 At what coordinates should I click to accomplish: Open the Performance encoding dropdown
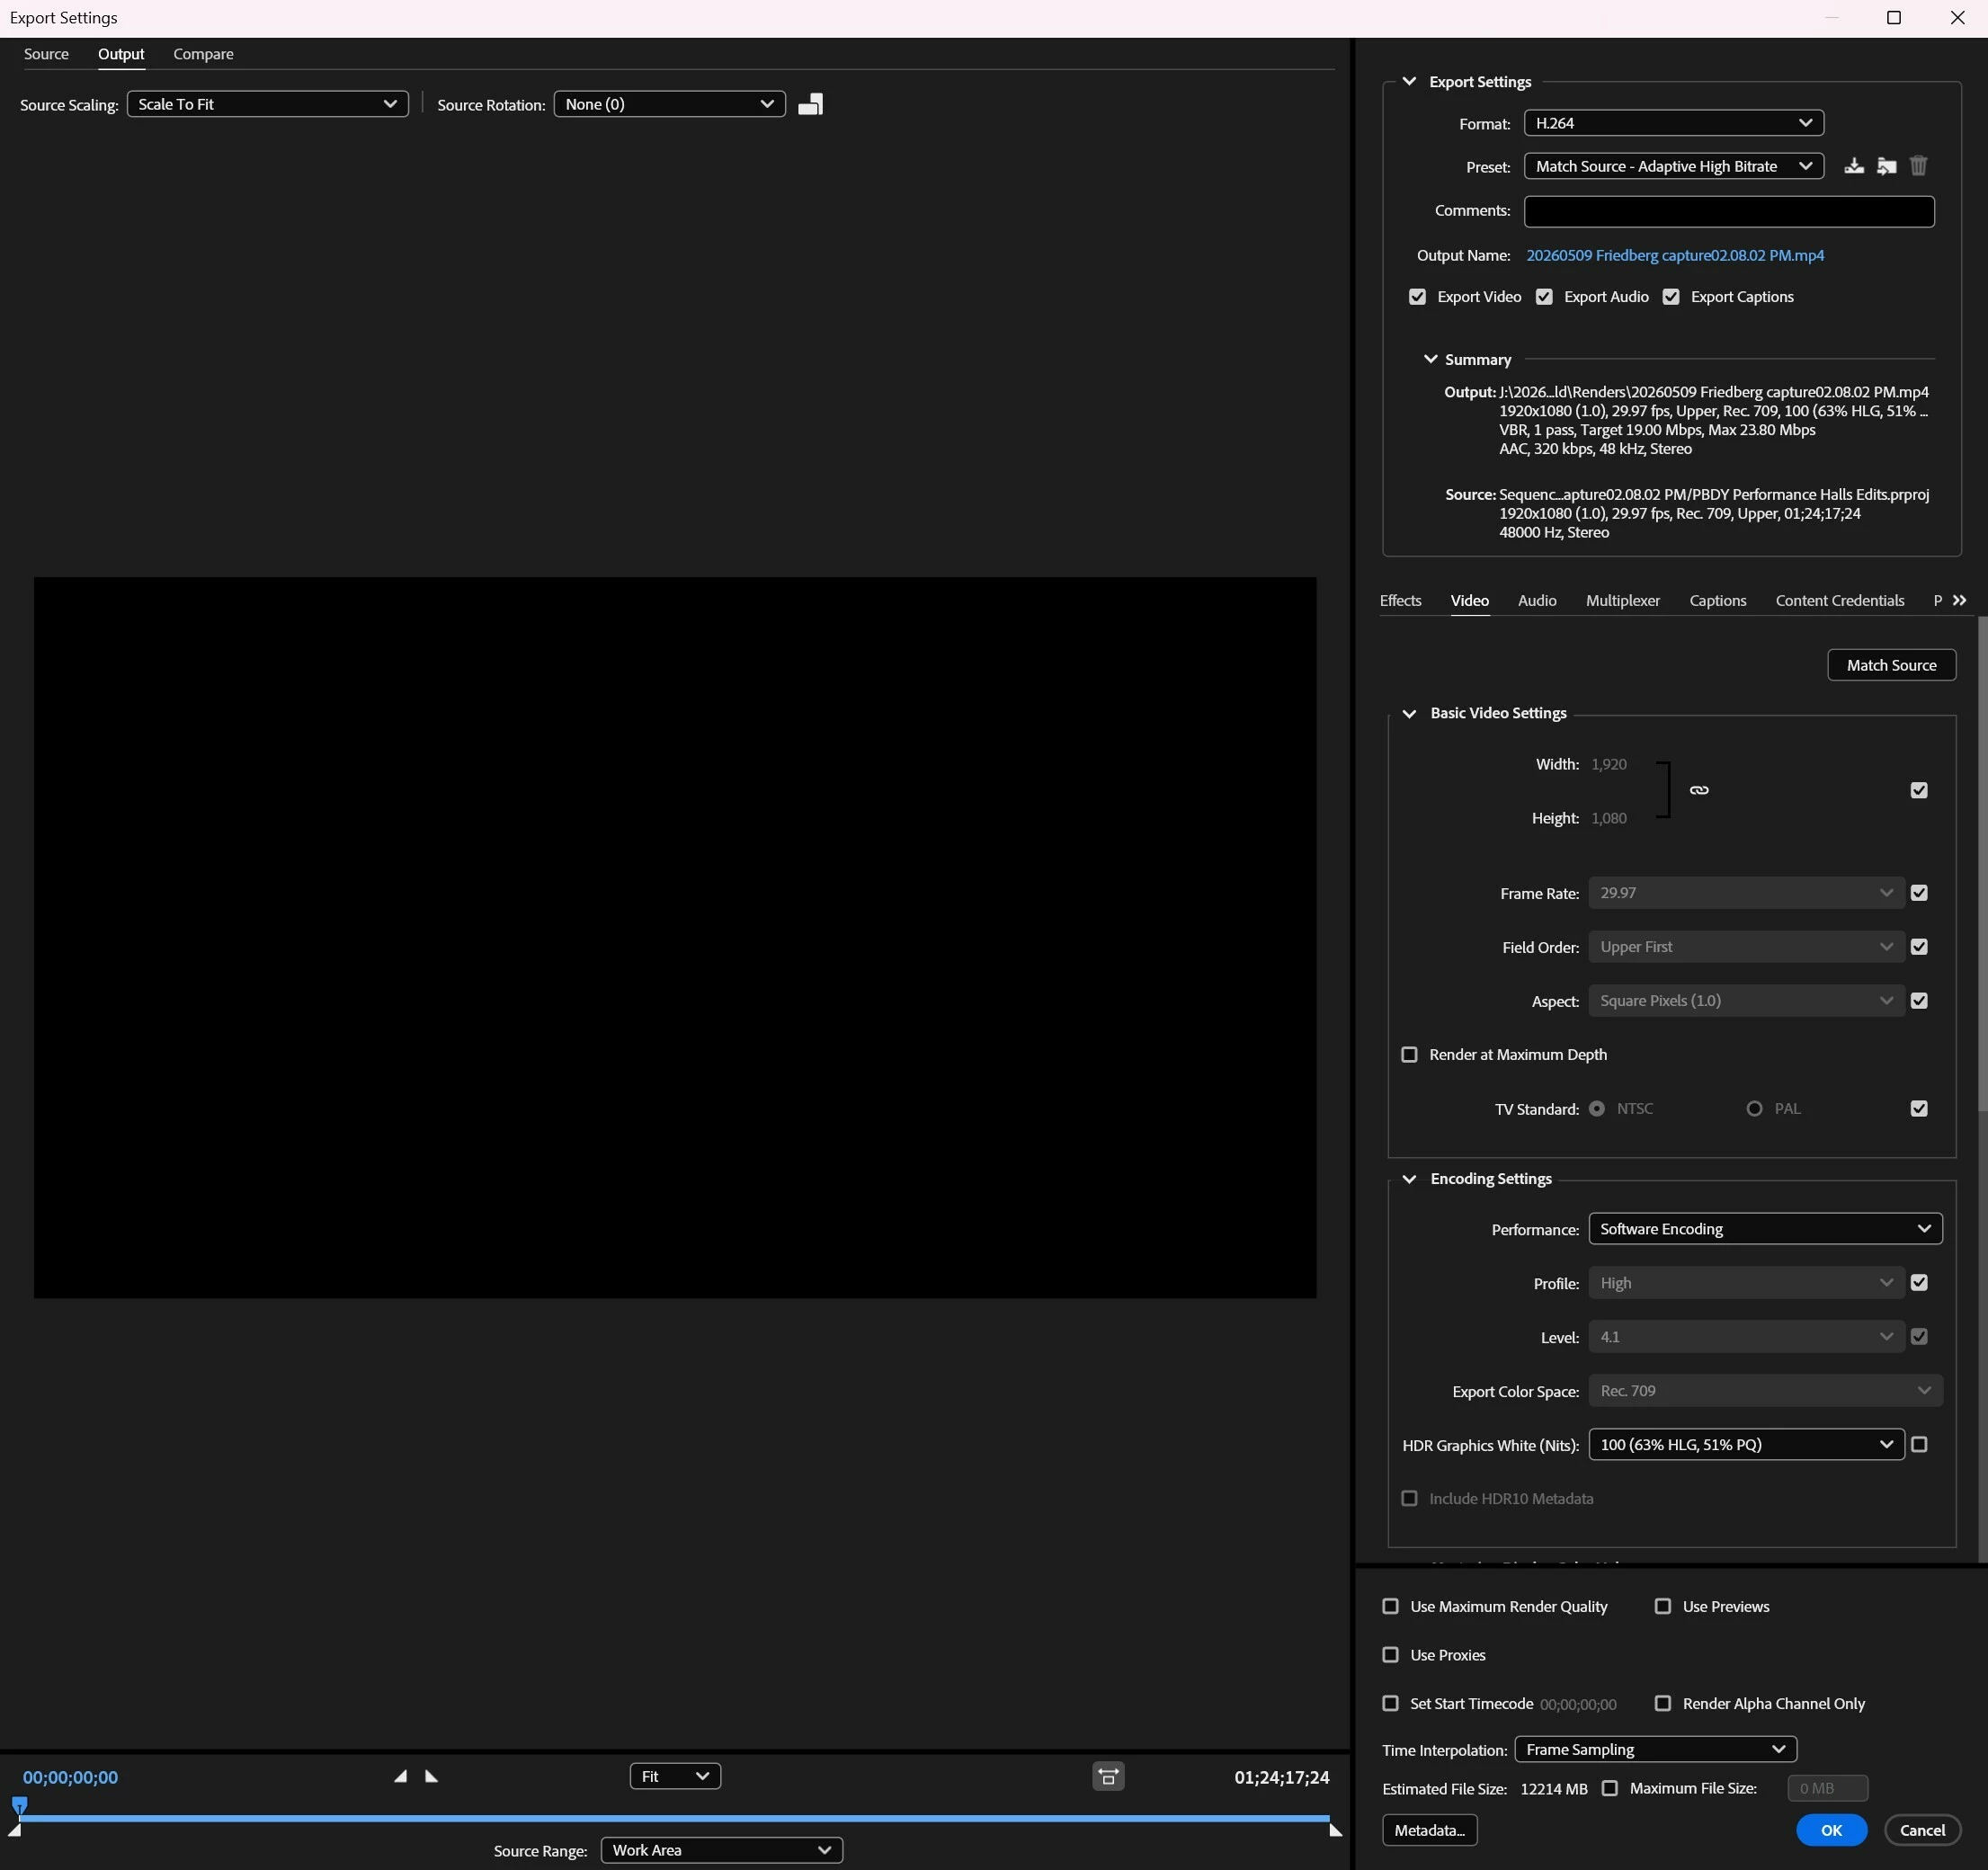[1765, 1229]
